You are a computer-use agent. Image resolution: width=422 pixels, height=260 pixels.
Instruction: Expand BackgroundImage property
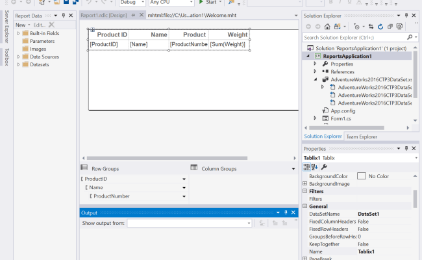pos(305,183)
